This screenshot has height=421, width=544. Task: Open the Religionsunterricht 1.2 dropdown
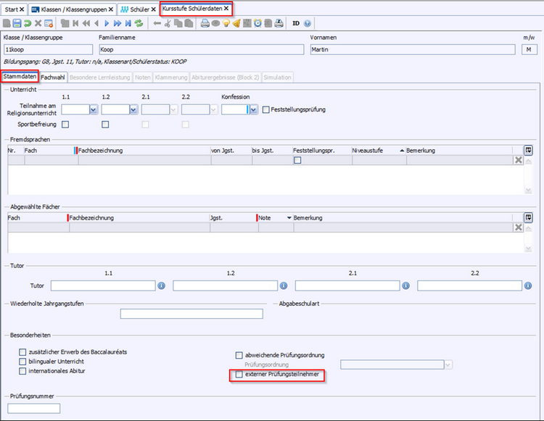pyautogui.click(x=133, y=109)
